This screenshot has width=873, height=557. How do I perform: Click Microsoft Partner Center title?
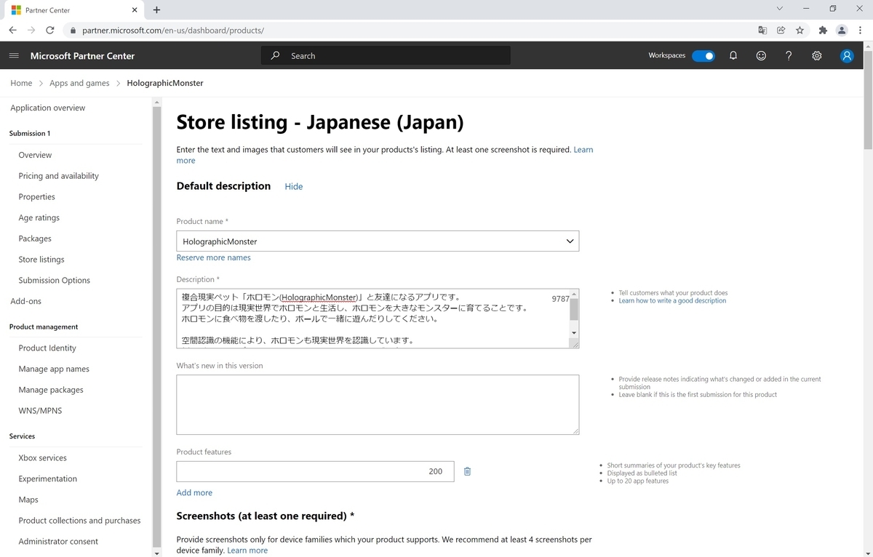tap(82, 56)
